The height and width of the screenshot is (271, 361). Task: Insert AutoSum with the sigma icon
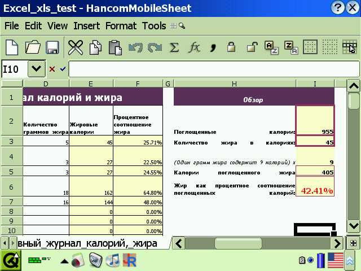[x=174, y=47]
